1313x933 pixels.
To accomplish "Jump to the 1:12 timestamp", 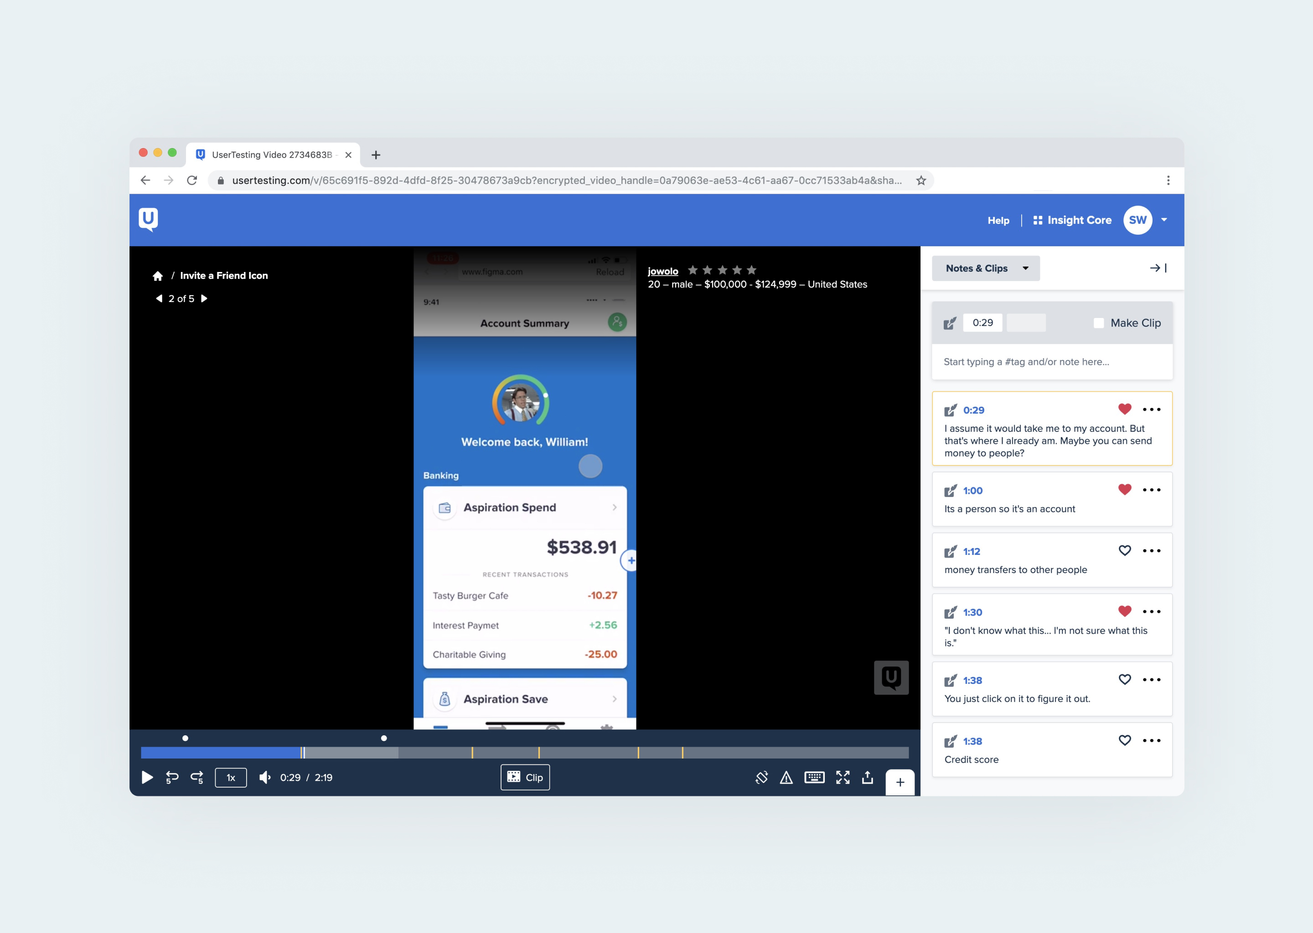I will (x=972, y=552).
